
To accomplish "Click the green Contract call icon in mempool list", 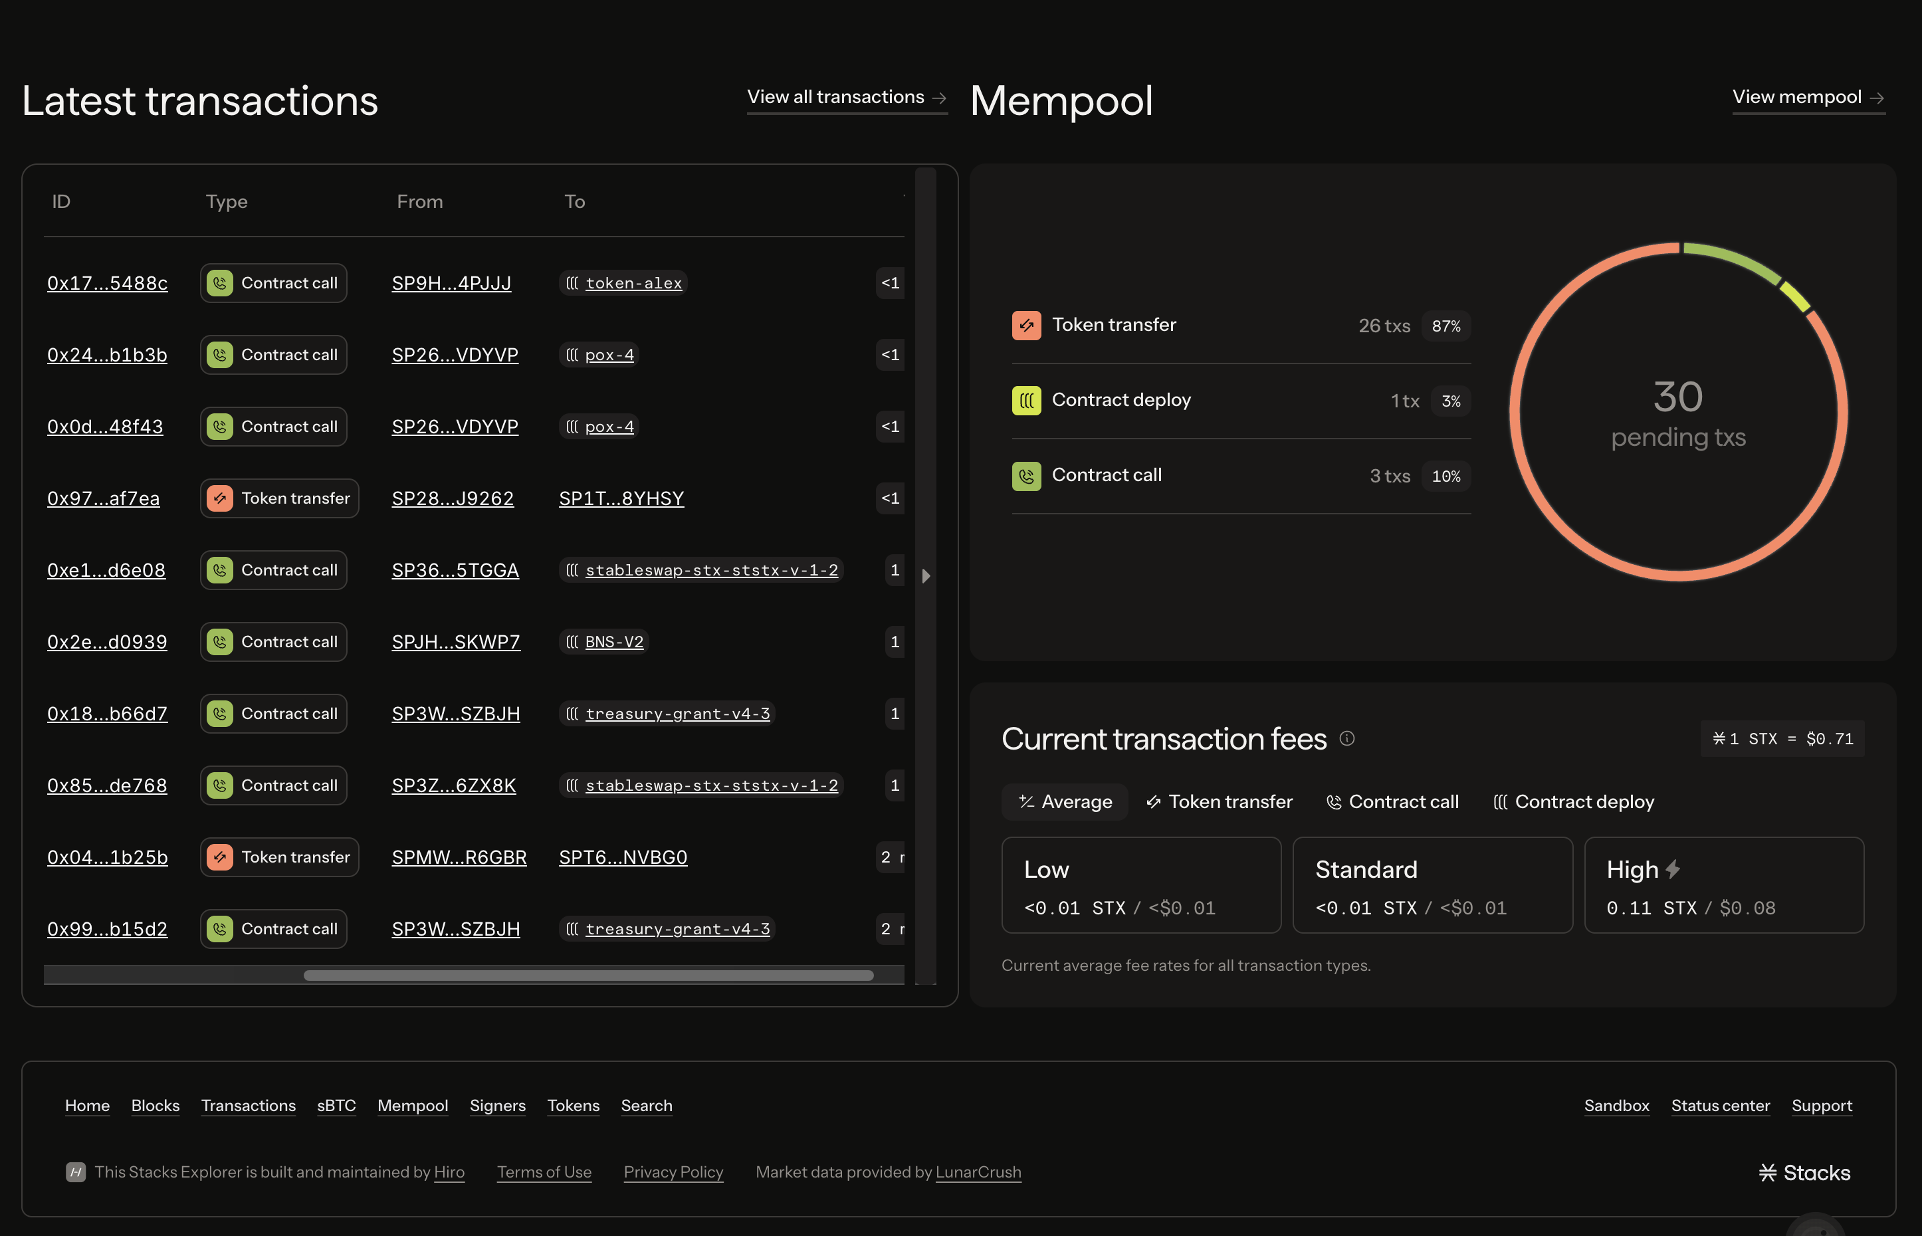I will [x=1026, y=476].
